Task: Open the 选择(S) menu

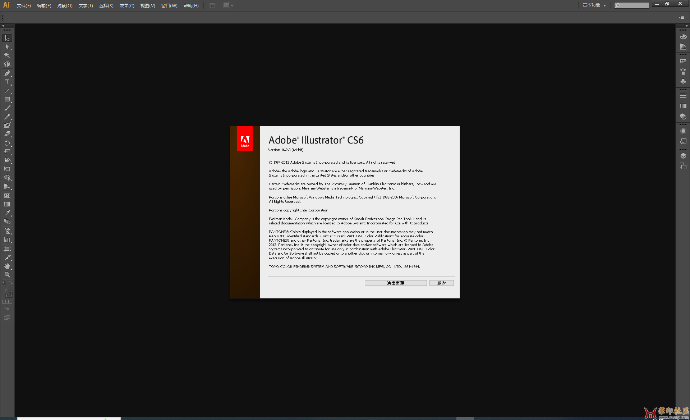Action: coord(106,5)
